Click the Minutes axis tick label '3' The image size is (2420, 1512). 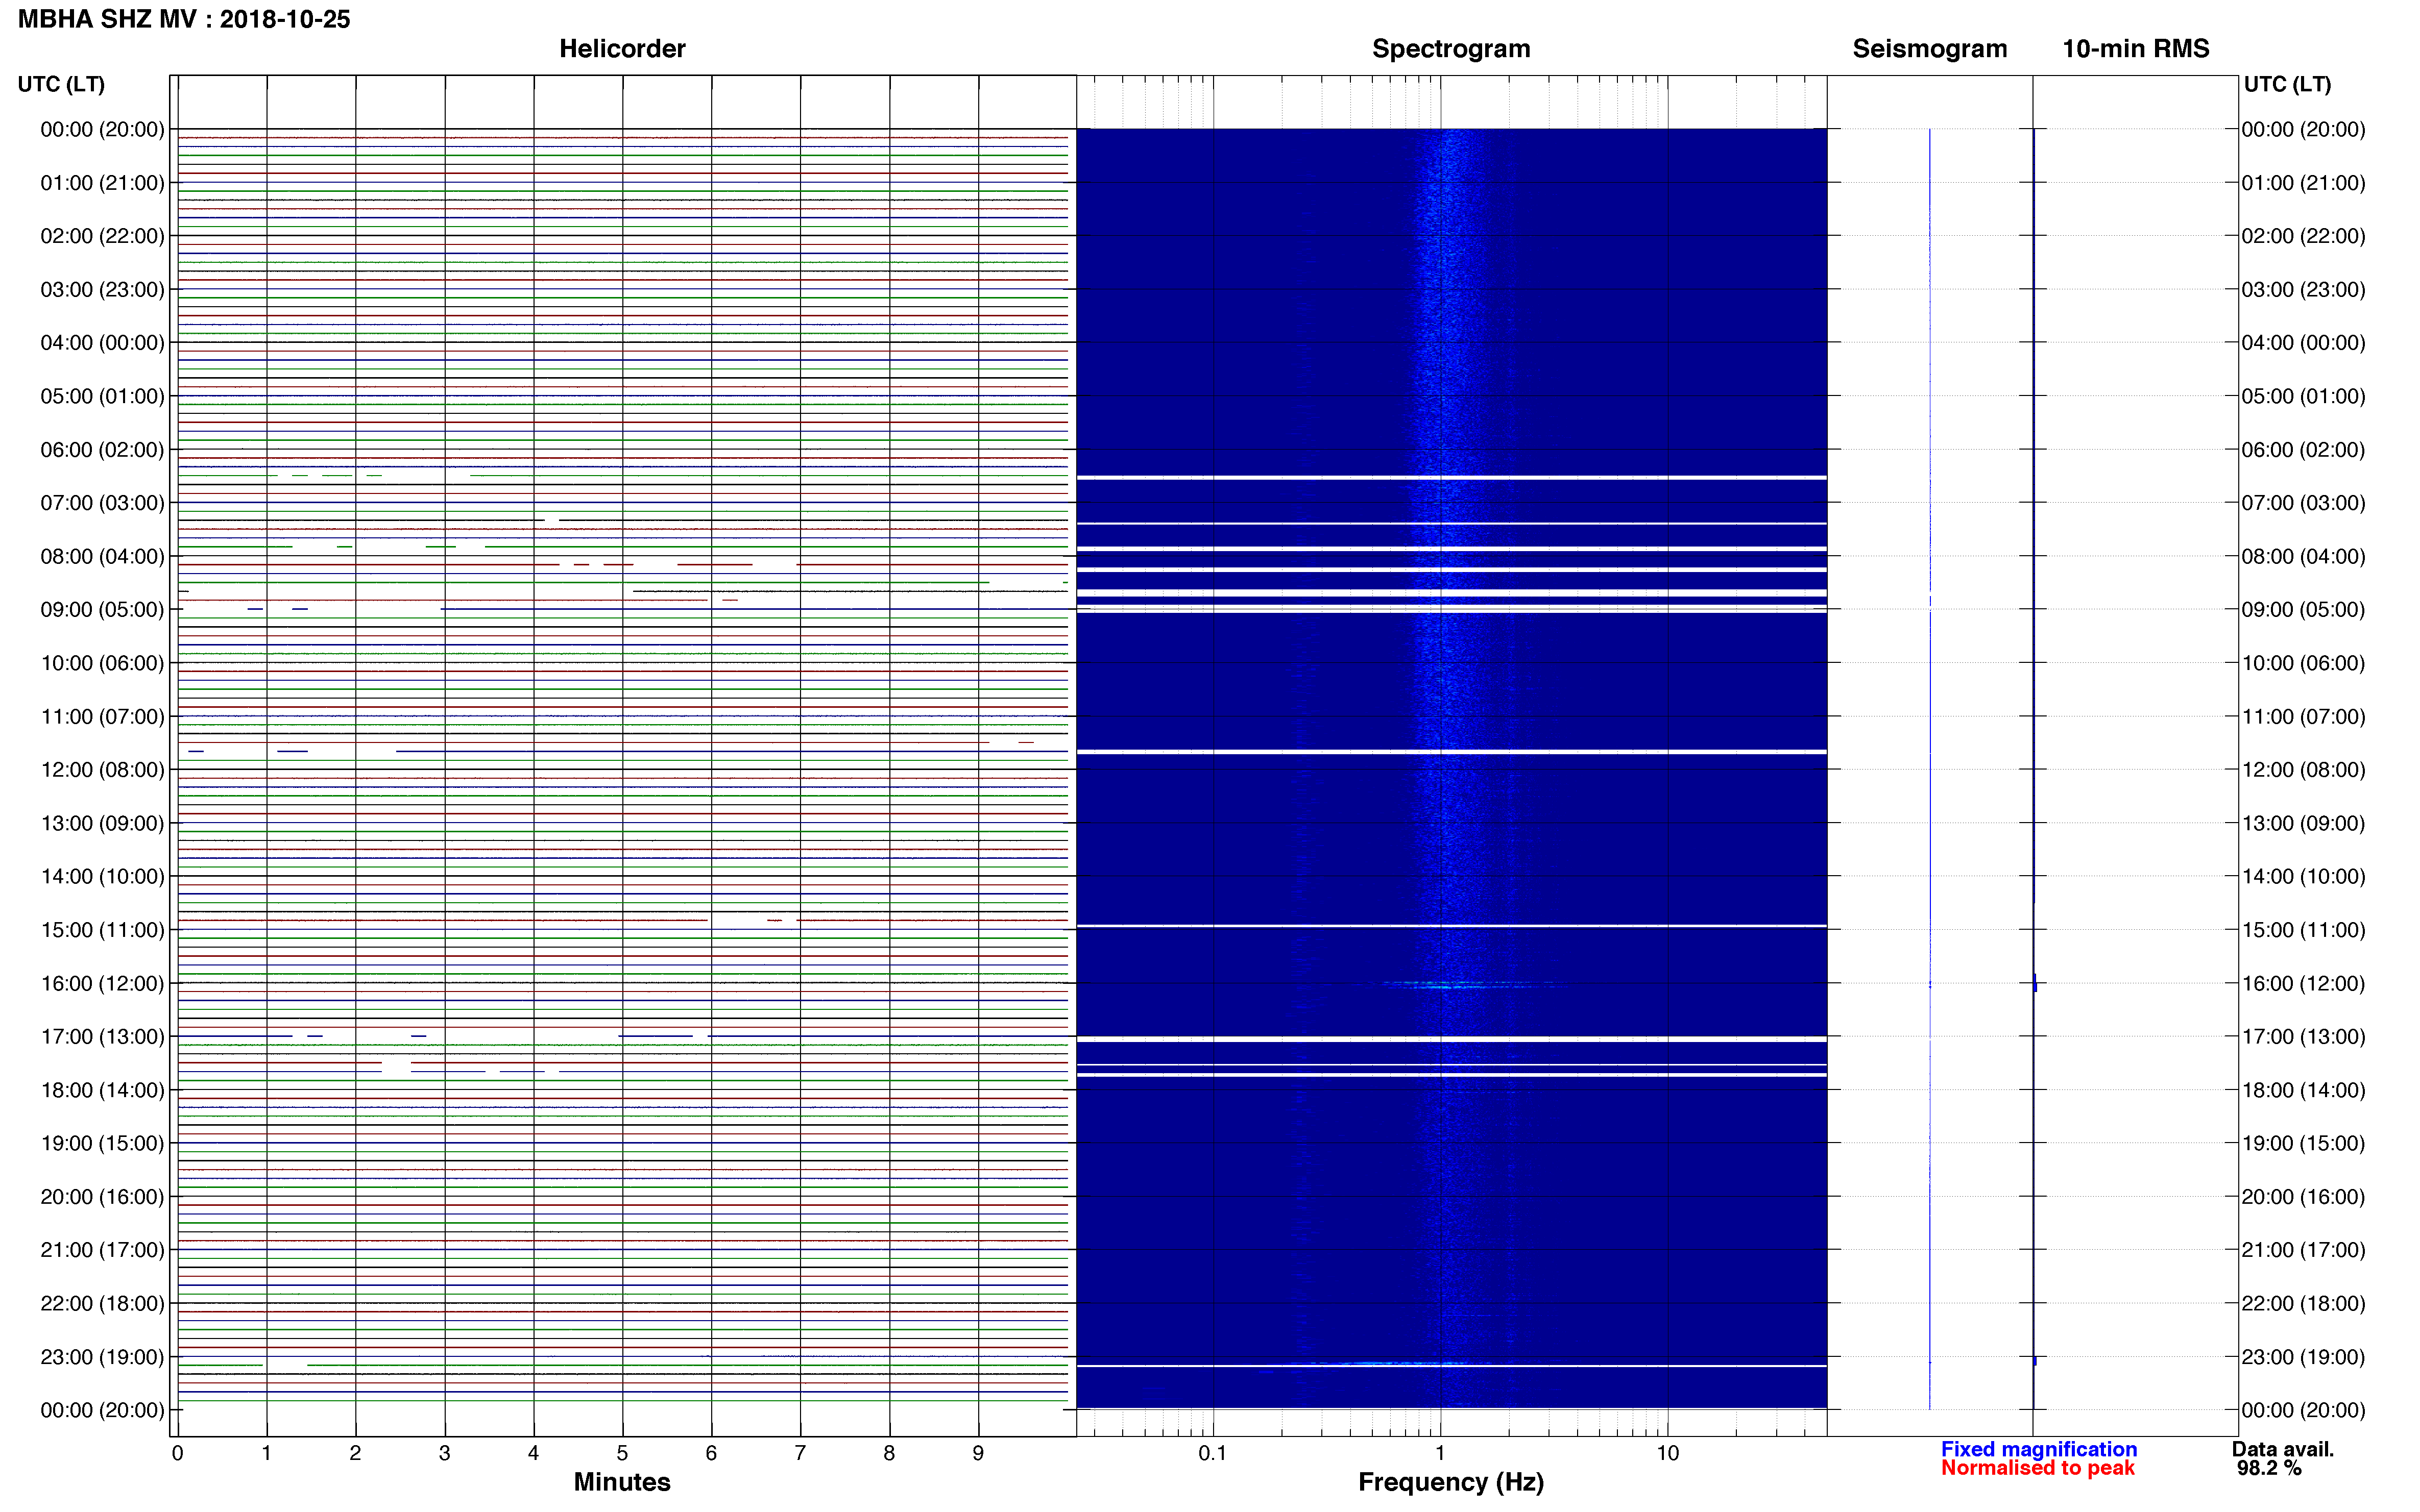pos(444,1453)
